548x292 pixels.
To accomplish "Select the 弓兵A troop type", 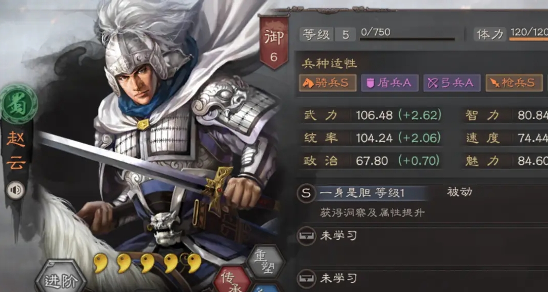I will [x=452, y=83].
